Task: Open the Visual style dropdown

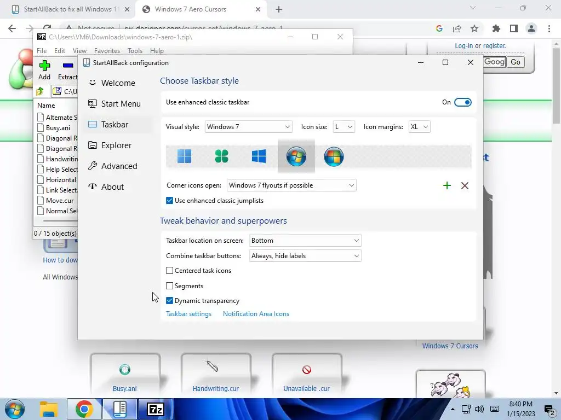Action: click(x=248, y=127)
